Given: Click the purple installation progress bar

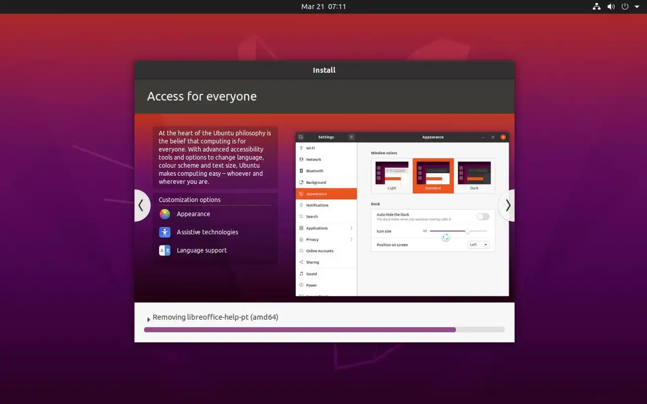Looking at the screenshot, I should [x=324, y=330].
